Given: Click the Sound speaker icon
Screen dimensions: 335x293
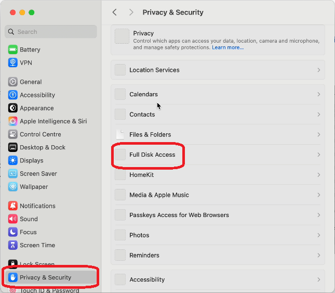Looking at the screenshot, I should 13,219.
